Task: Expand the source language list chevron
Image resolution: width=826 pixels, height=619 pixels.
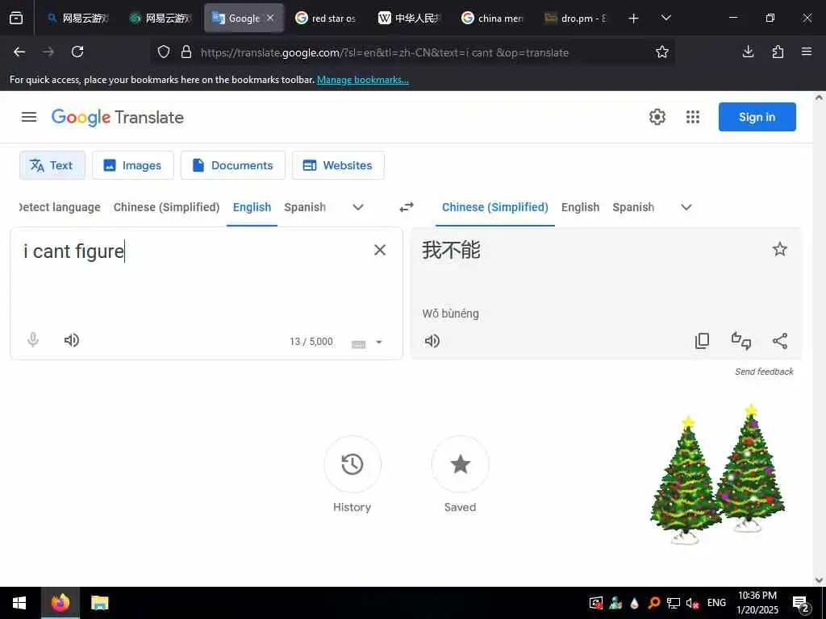Action: tap(358, 207)
